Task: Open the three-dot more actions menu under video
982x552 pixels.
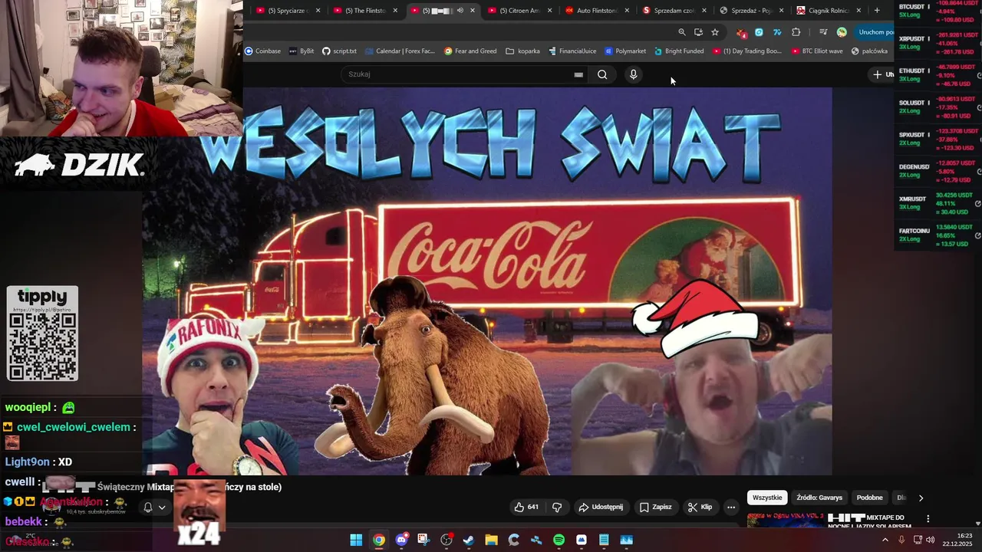Action: point(731,507)
